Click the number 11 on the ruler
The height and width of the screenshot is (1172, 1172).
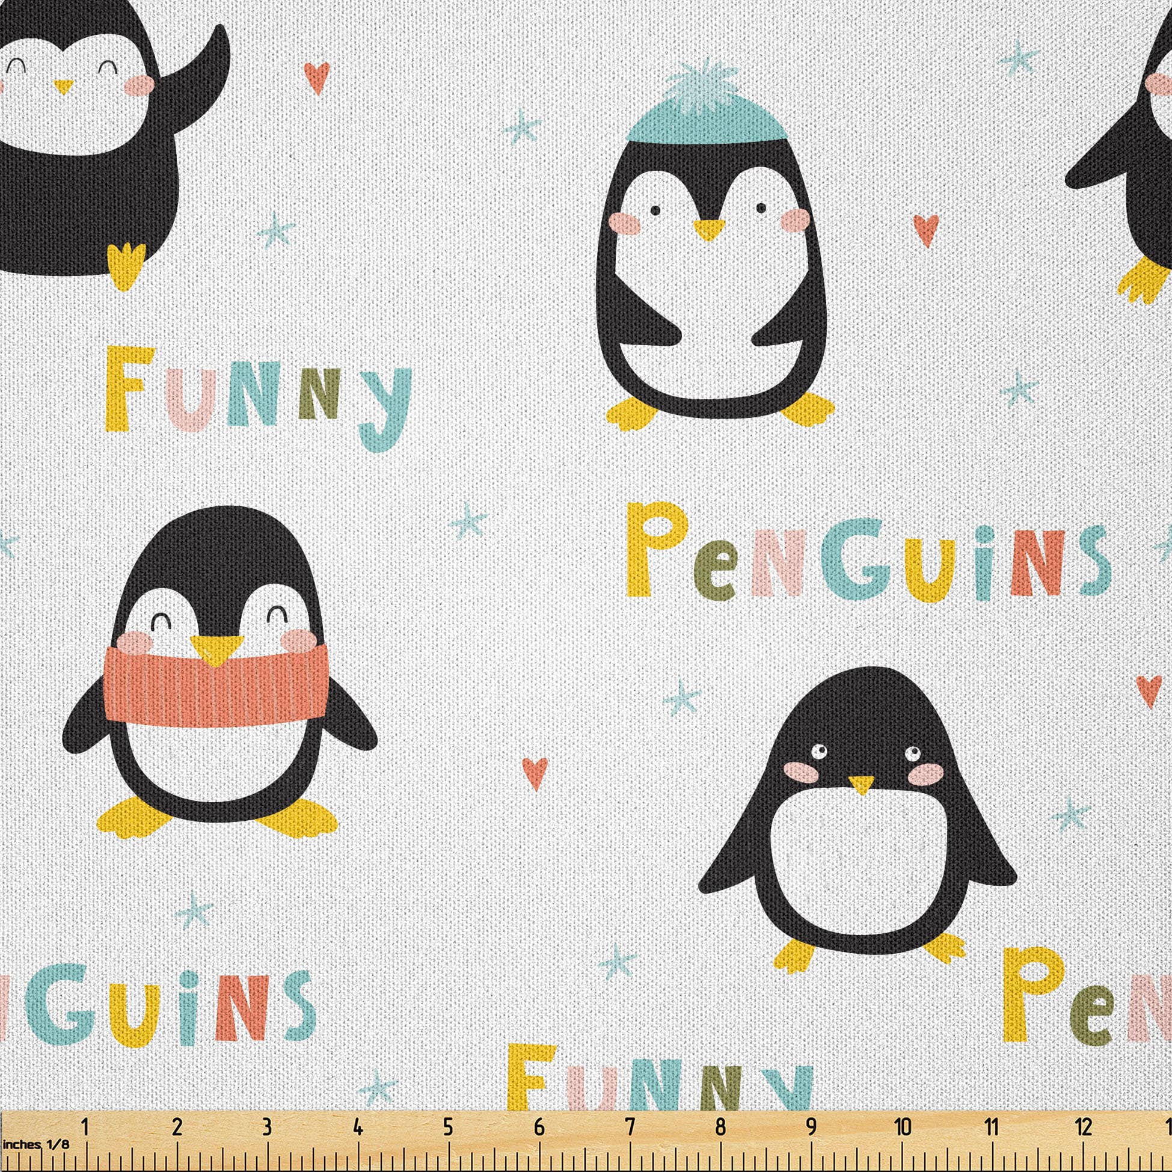coord(992,1128)
